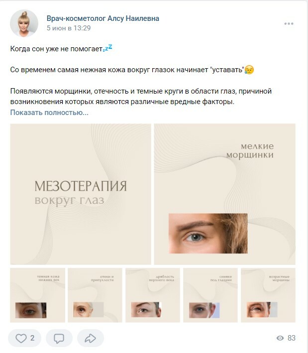
Task: Open the синяки под глазами thumbnail
Action: point(210,295)
